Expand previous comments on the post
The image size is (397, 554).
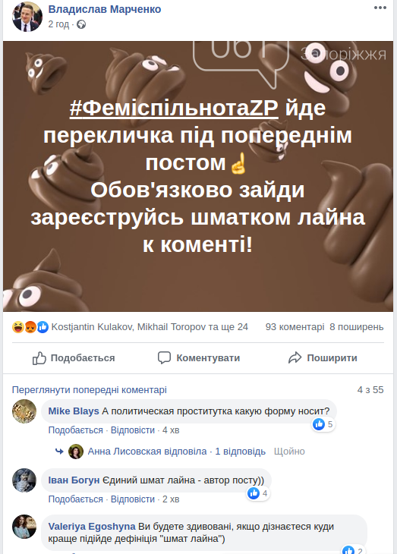90,390
